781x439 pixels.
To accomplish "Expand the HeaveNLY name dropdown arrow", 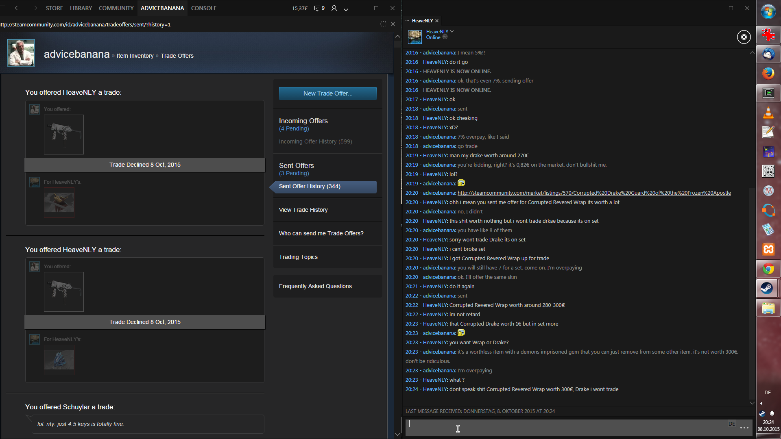I will point(452,31).
